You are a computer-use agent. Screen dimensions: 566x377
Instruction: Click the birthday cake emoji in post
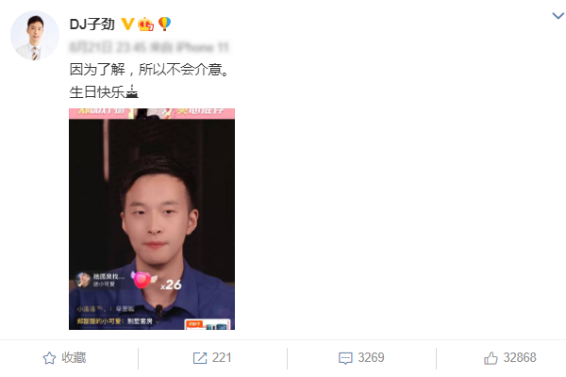(x=132, y=91)
